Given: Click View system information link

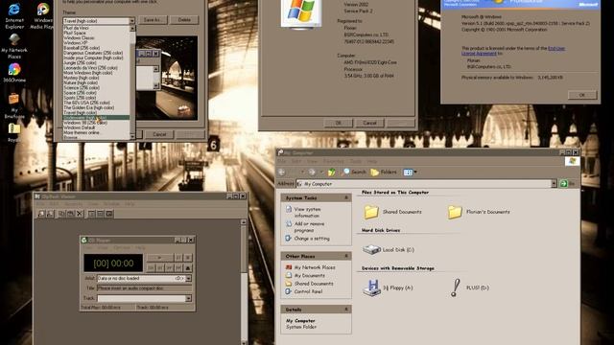Looking at the screenshot, I should click(307, 213).
